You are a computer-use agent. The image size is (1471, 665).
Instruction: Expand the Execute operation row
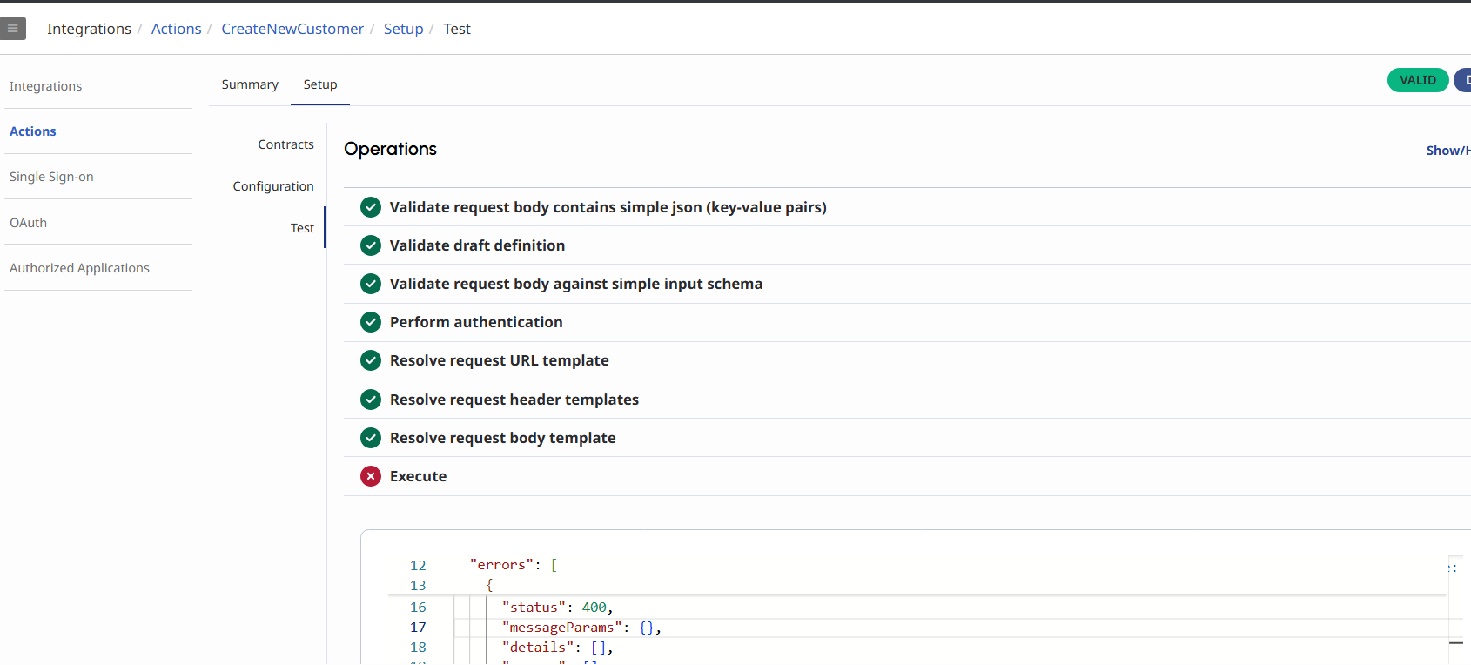click(x=418, y=476)
